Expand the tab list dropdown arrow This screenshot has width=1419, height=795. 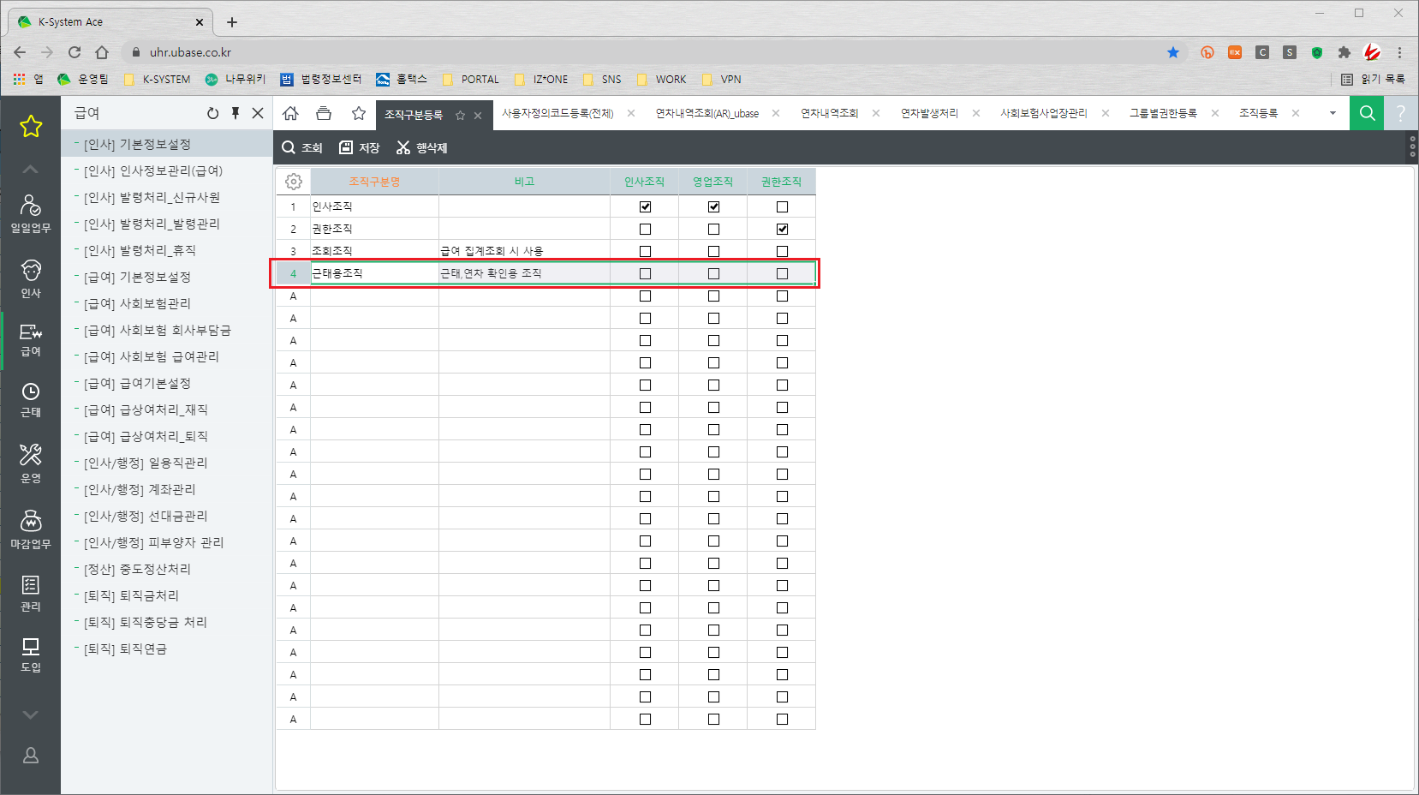(1333, 113)
